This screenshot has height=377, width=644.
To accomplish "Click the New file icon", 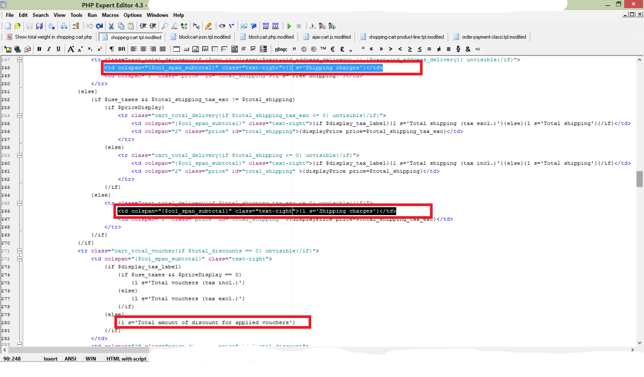I will 8,26.
